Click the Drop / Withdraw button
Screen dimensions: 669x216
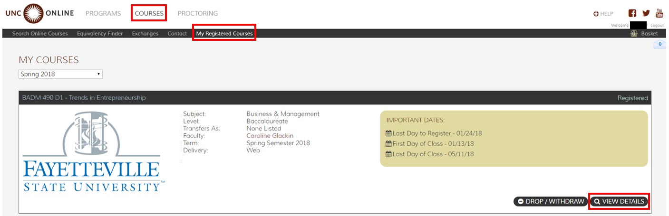click(x=551, y=201)
